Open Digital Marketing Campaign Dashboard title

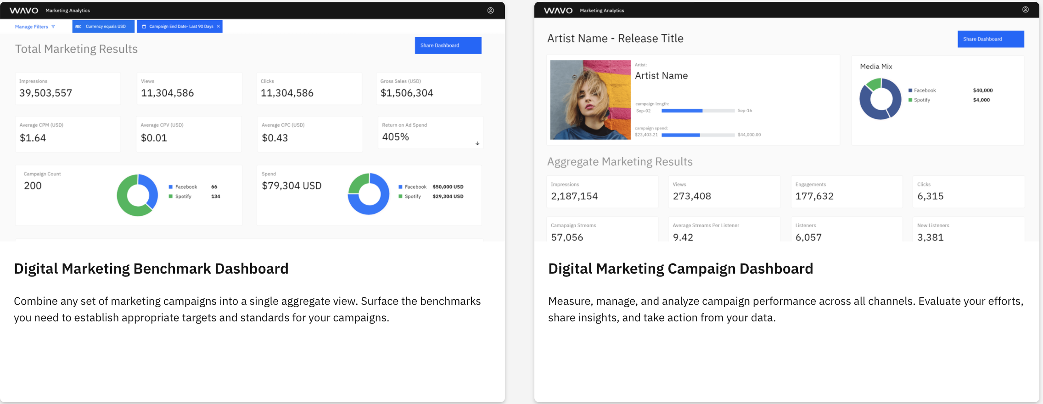pyautogui.click(x=680, y=269)
